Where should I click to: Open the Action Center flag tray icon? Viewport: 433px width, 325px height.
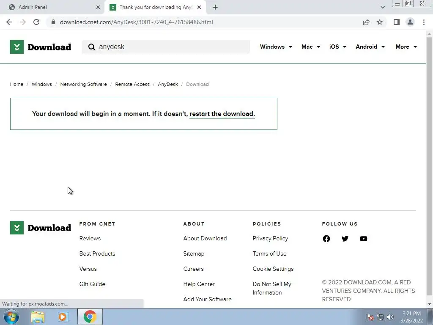pos(370,317)
